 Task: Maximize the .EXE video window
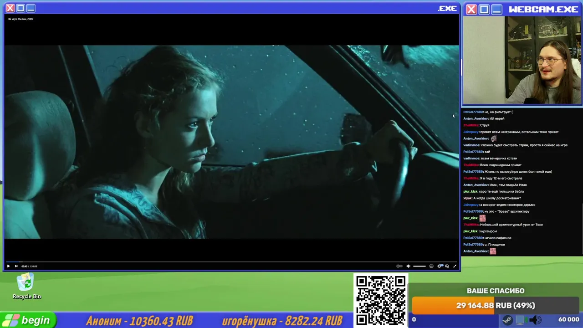(x=20, y=8)
